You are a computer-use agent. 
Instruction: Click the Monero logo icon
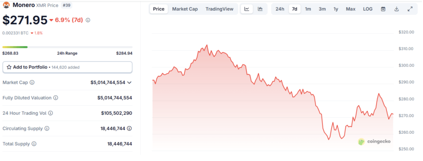[6, 5]
